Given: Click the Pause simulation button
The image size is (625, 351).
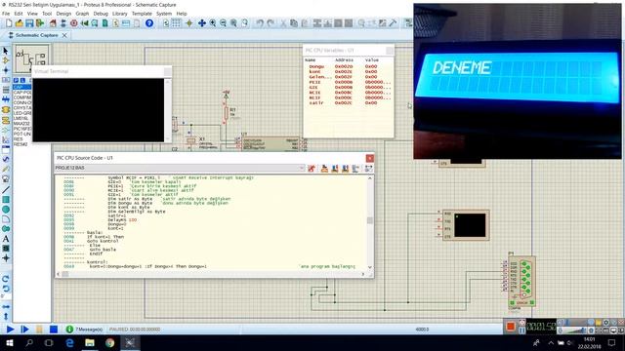Looking at the screenshot, I should pyautogui.click(x=39, y=330).
